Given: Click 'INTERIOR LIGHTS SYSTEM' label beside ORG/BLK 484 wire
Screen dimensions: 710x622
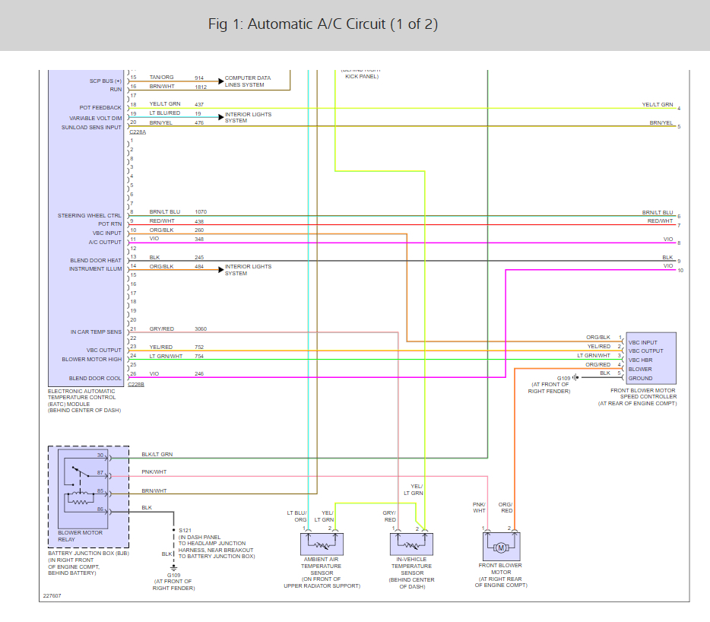Looking at the screenshot, I should tap(248, 270).
